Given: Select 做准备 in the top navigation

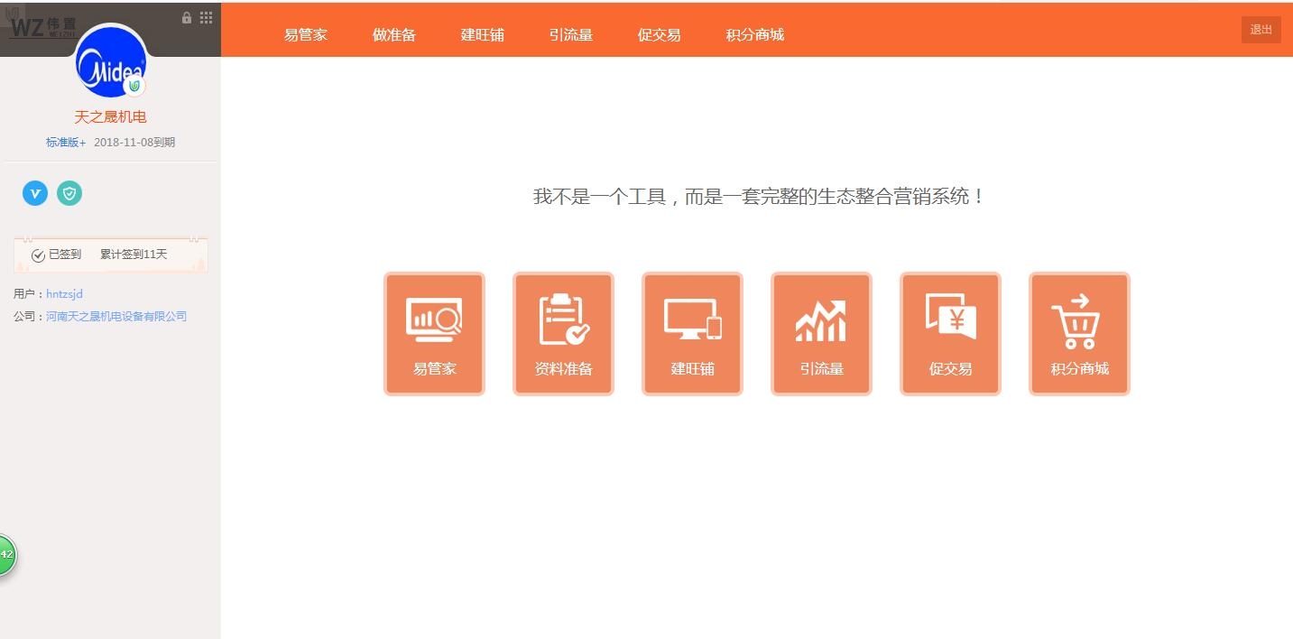Looking at the screenshot, I should 393,35.
